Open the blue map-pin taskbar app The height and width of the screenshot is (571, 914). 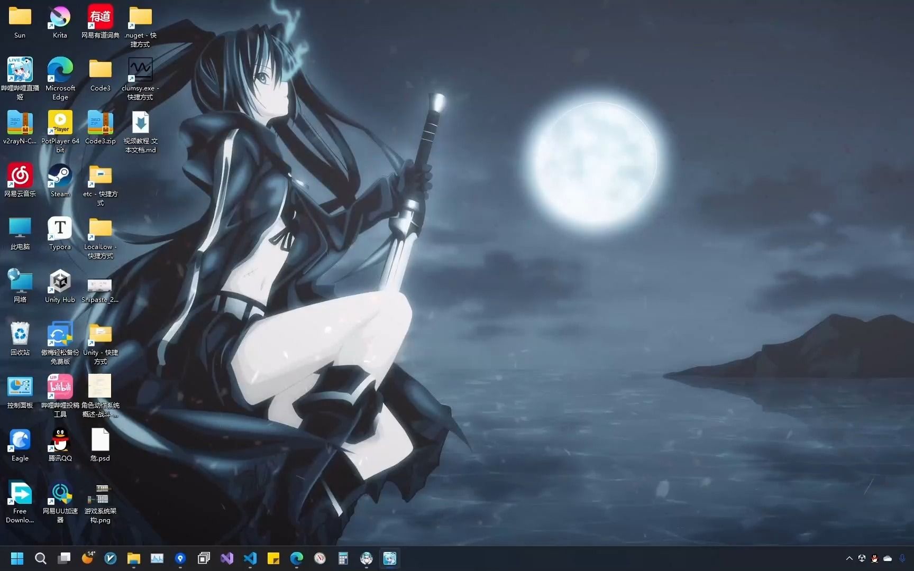point(180,558)
